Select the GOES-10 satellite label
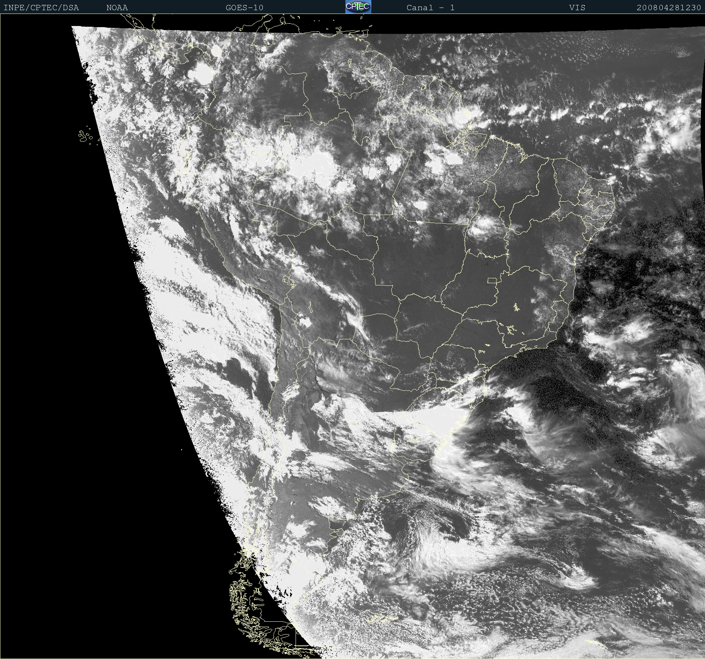Screen dimensions: 705x659 [x=244, y=8]
